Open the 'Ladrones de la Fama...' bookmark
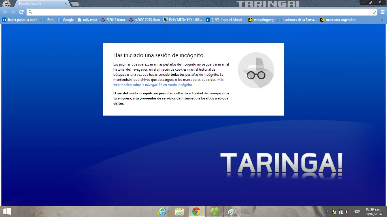The width and height of the screenshot is (387, 217). click(297, 20)
